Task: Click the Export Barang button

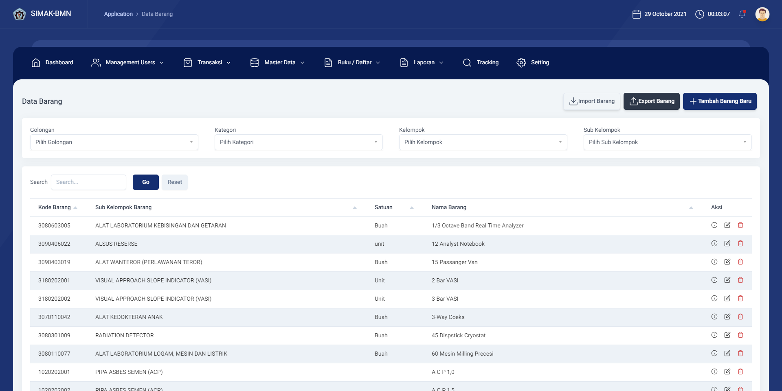Action: (x=651, y=101)
